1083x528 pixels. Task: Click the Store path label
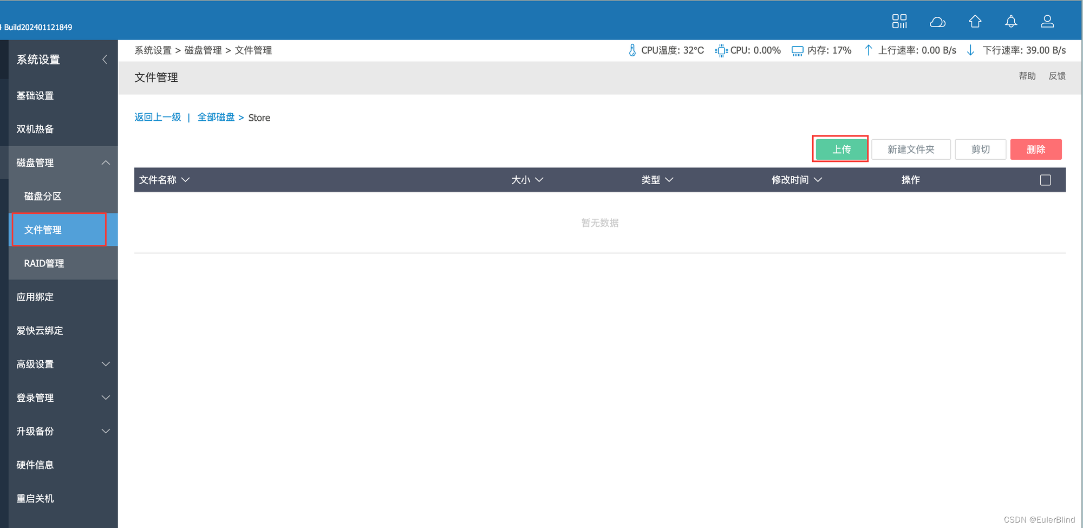point(259,118)
